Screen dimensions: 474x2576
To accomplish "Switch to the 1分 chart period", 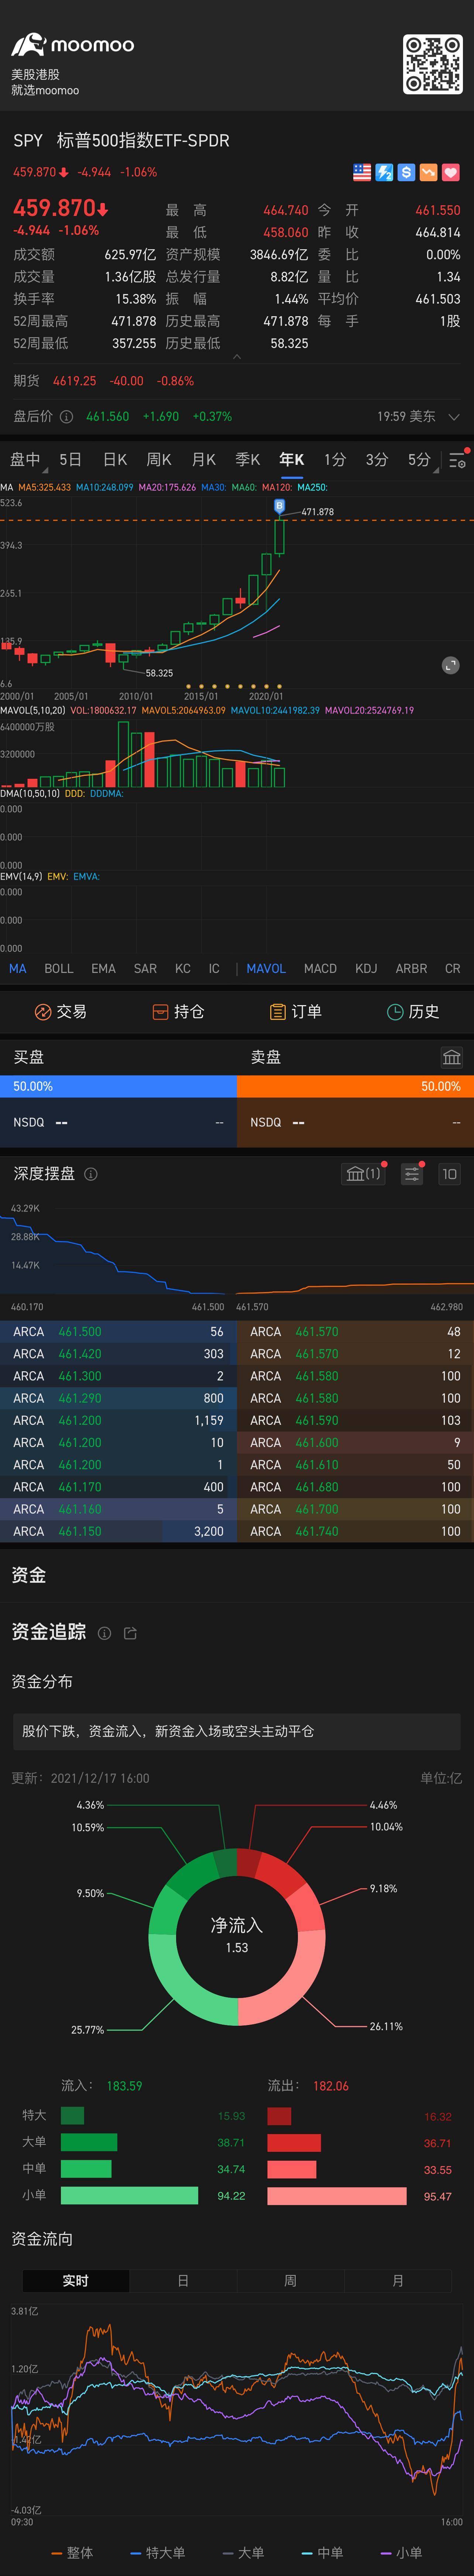I will 334,460.
